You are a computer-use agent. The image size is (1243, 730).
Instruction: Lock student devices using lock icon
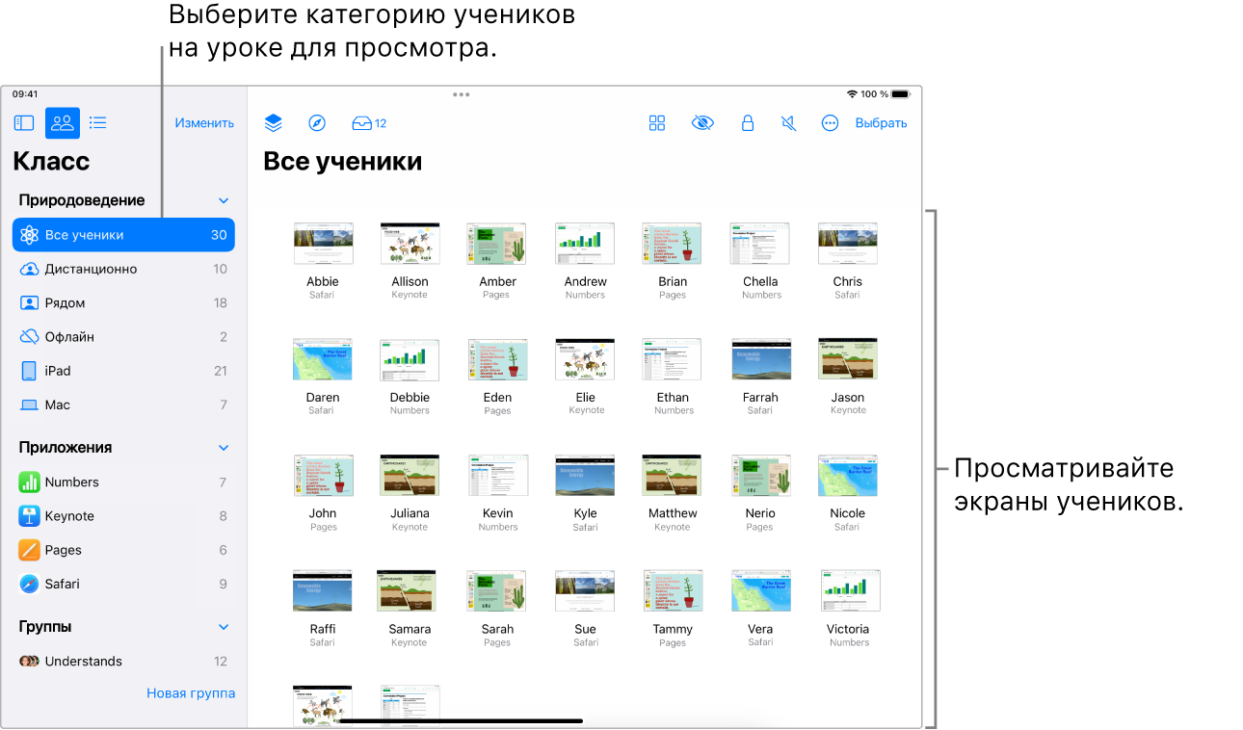(x=748, y=122)
